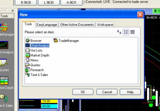Click the TradeManager icon in dialog list
This screenshot has width=160, height=111.
[56, 40]
